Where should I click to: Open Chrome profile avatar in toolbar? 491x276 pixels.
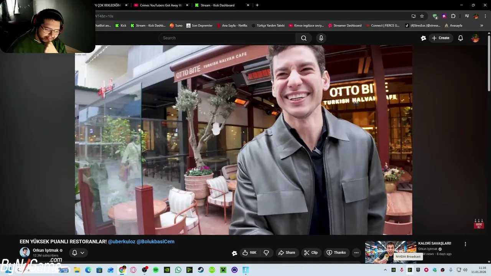click(x=476, y=16)
